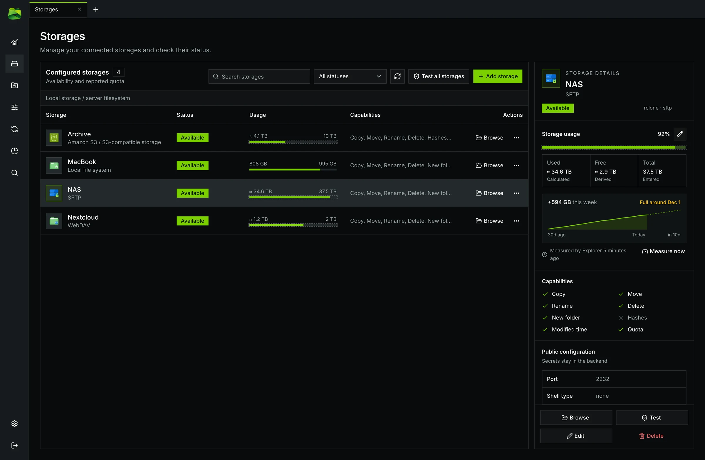Click Measure now in details panel

[x=663, y=251]
